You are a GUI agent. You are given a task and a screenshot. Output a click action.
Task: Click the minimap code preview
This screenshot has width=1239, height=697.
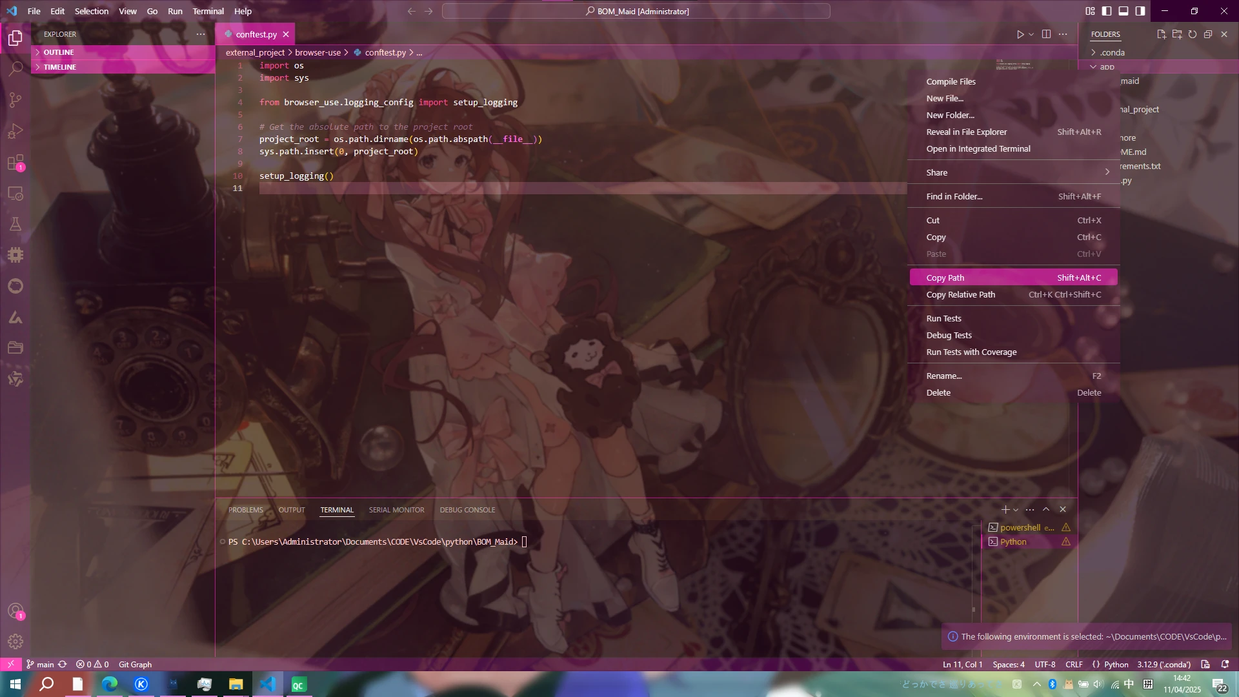[x=1014, y=64]
